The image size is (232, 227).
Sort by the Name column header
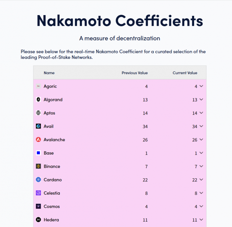pos(49,73)
